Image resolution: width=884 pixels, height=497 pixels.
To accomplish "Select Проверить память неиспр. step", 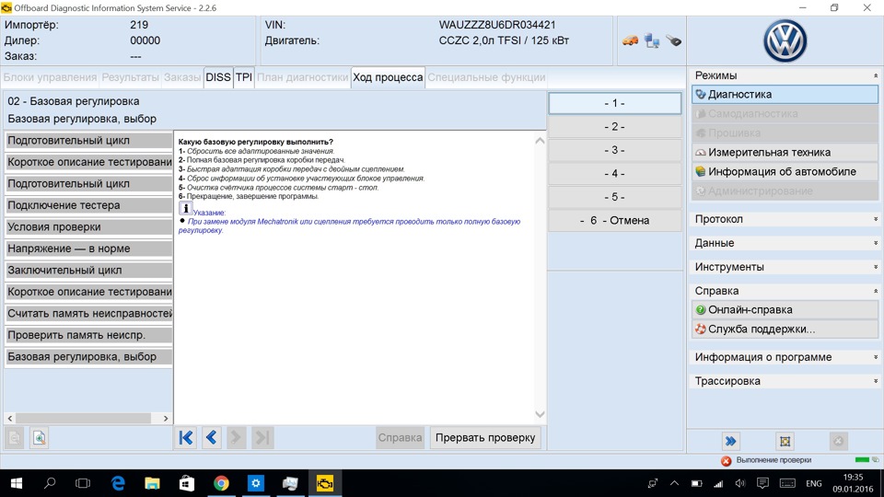I will tap(88, 335).
